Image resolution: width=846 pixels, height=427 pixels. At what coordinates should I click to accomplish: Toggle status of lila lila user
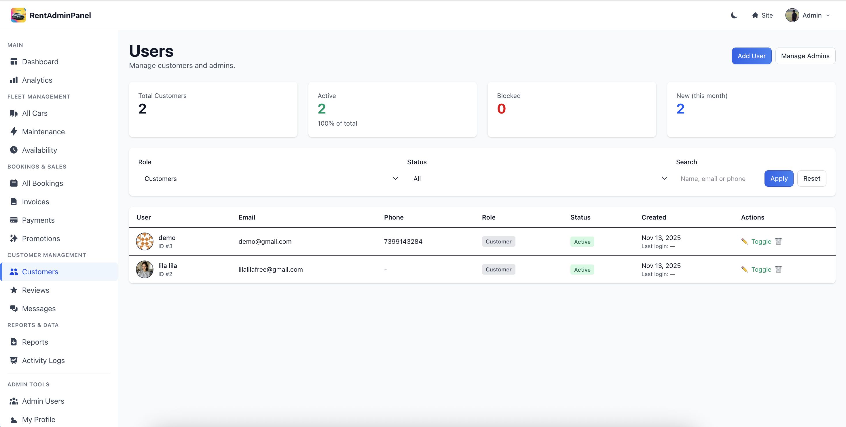point(761,269)
